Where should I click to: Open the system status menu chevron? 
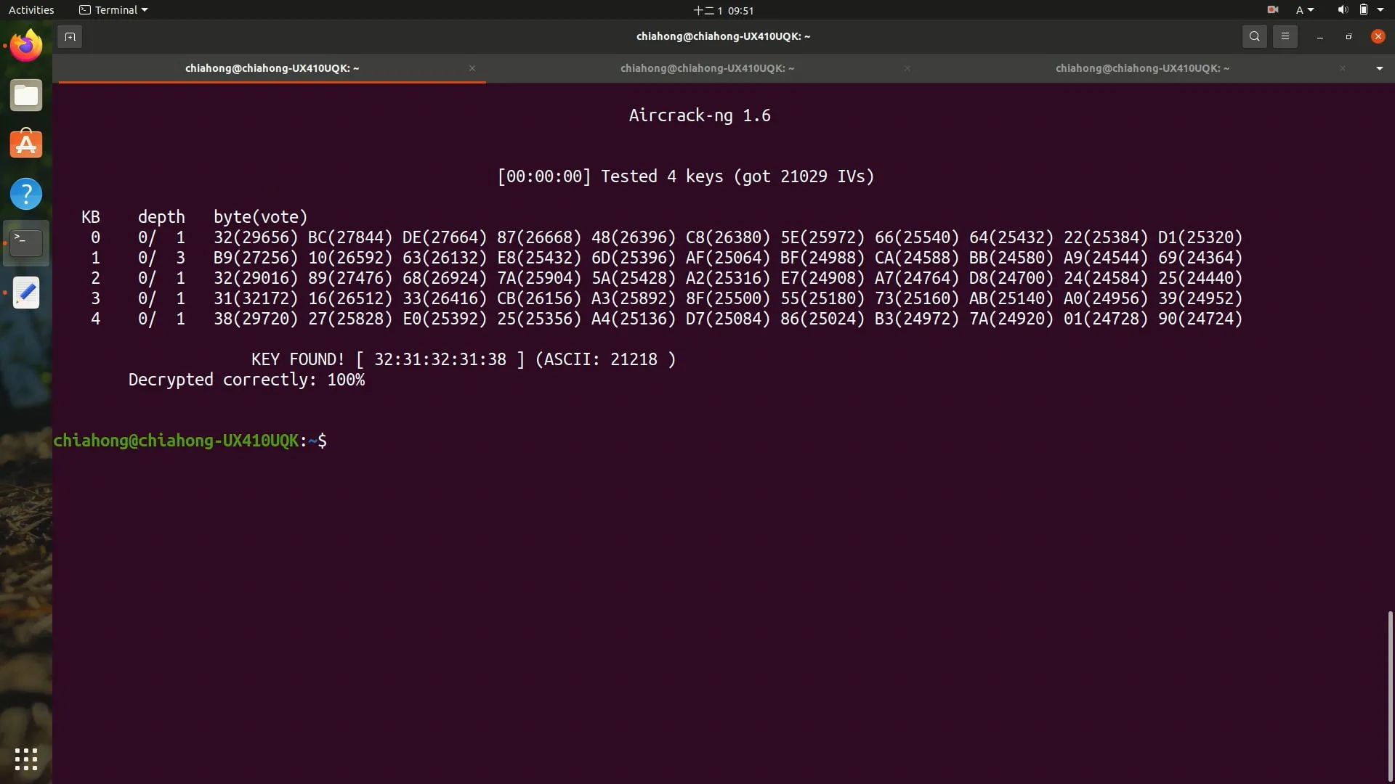(1383, 9)
